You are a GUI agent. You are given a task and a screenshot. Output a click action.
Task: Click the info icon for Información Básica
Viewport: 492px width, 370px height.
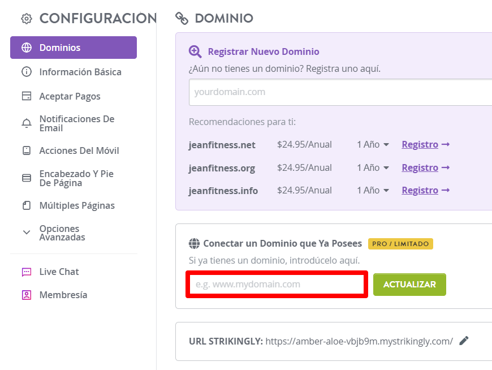[x=27, y=72]
